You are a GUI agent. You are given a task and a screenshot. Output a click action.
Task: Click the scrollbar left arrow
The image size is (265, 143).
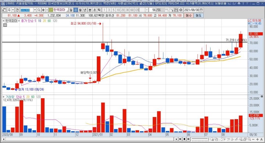(3, 139)
